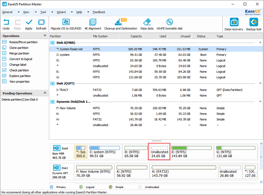Collapse the Operations panel

point(45,36)
